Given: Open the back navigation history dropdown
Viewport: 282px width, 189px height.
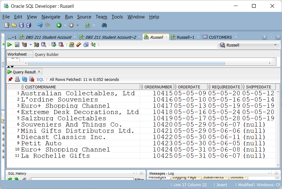Looking at the screenshot, I should tap(65, 25).
